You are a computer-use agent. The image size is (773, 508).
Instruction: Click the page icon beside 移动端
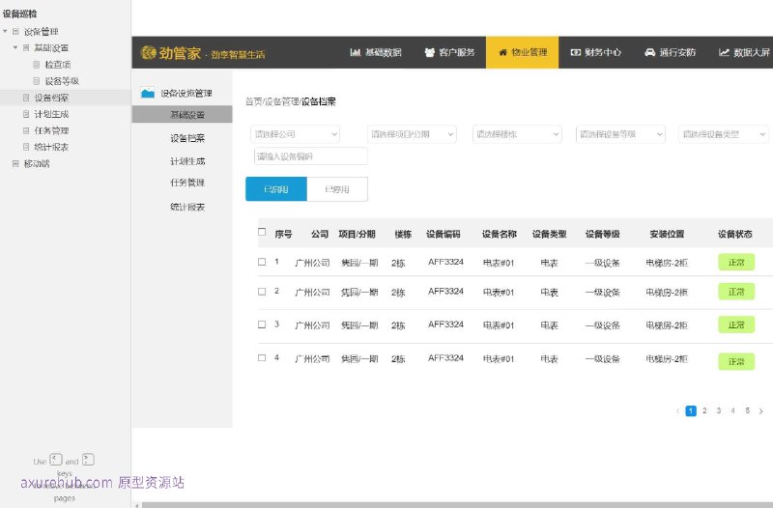(x=15, y=163)
